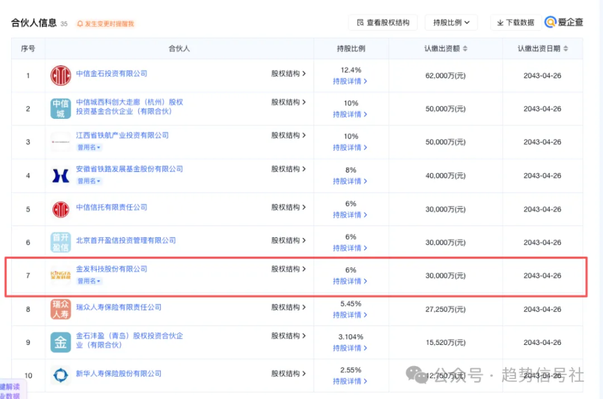Screen dimensions: 603x399
Task: Sort by 认缴出资日期 using sort arrows
Action: (x=565, y=48)
